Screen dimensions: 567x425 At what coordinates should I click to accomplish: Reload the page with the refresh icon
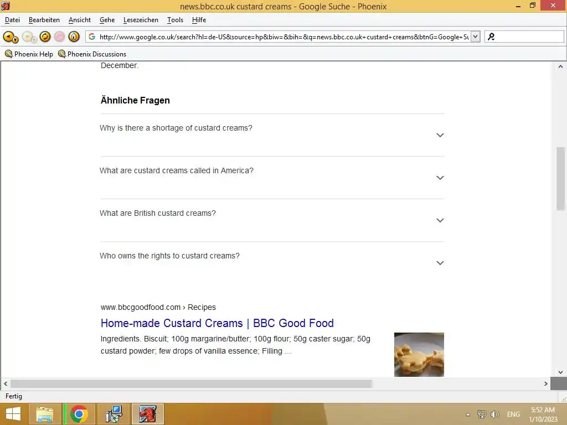click(45, 37)
